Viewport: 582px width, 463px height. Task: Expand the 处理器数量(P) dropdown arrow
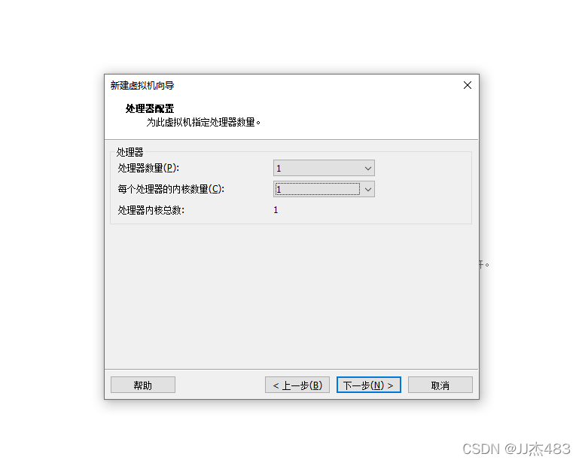(368, 169)
